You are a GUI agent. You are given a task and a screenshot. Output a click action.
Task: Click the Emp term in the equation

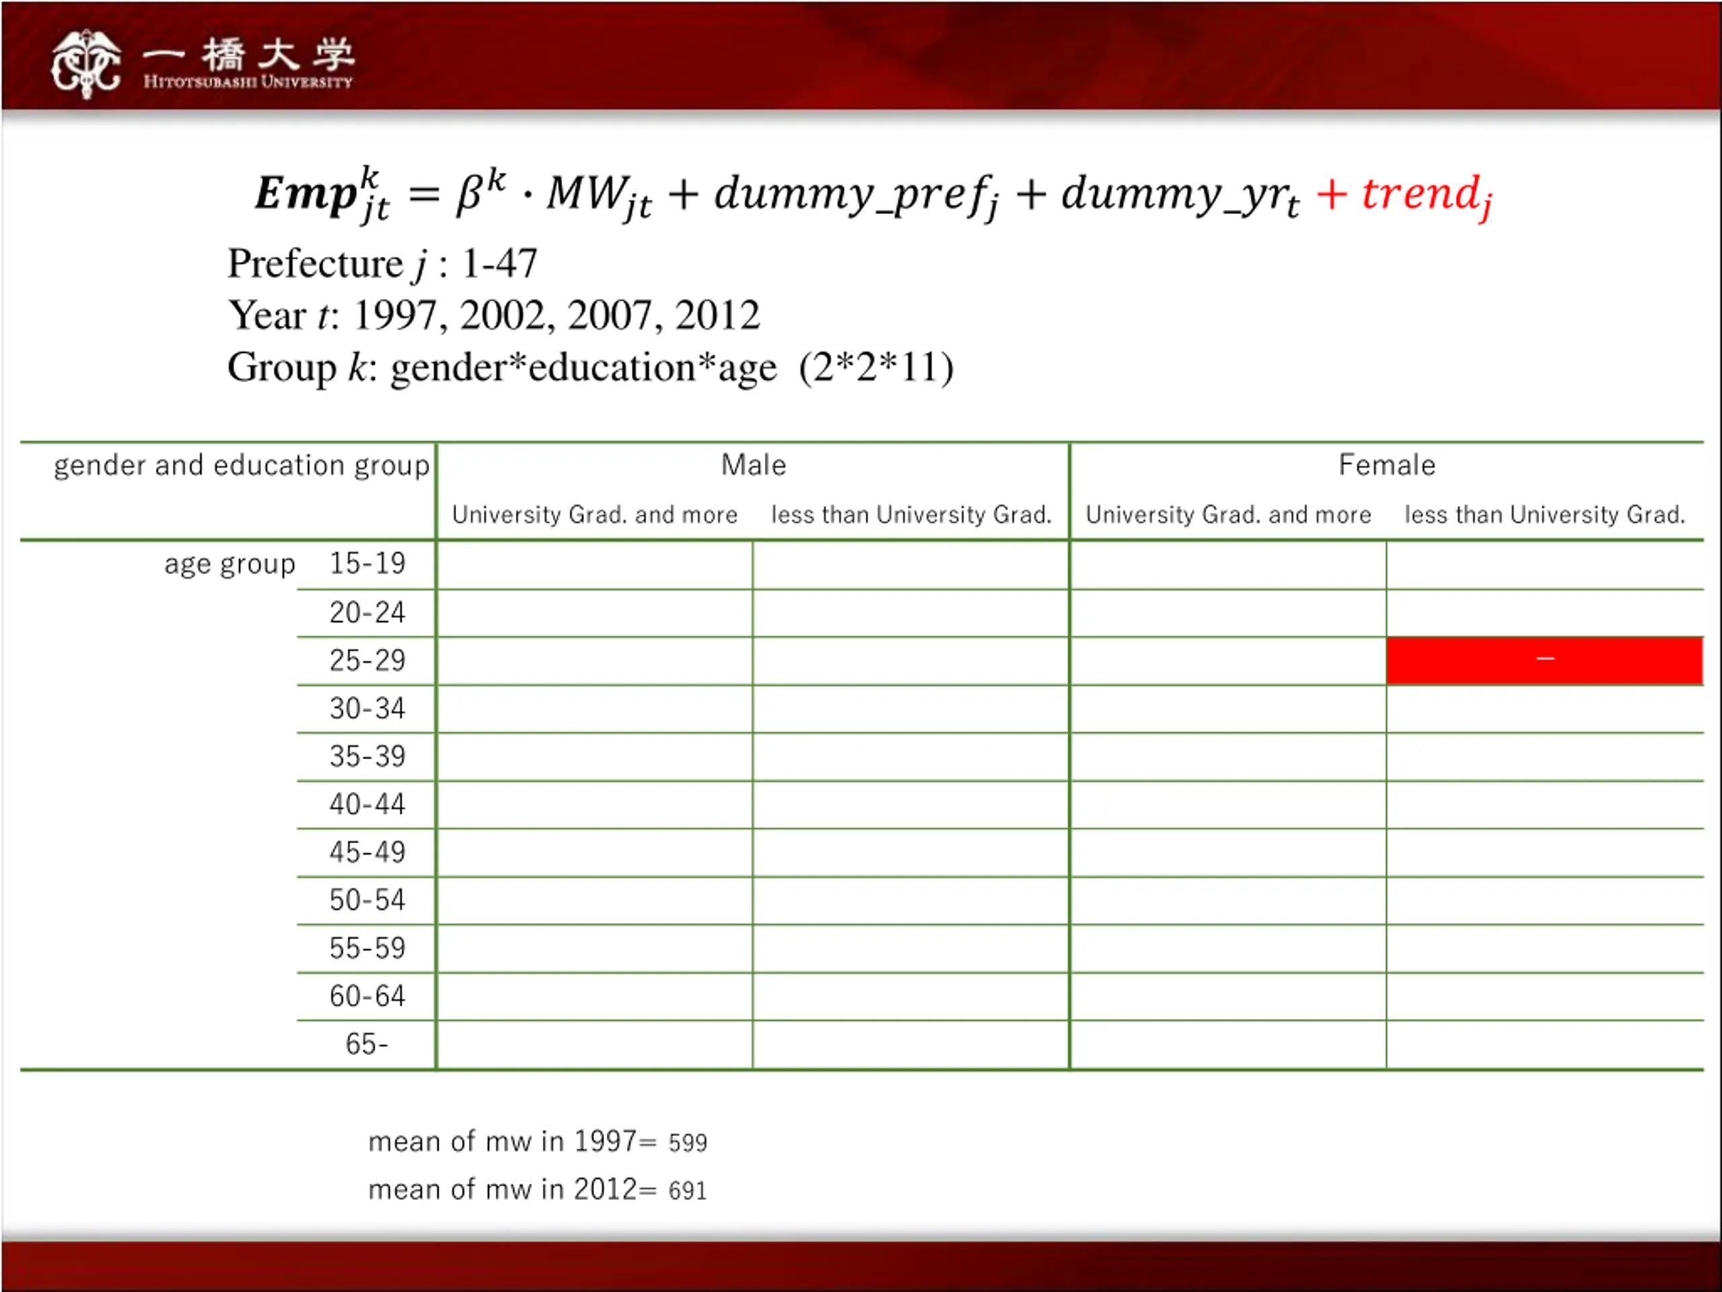click(x=322, y=194)
